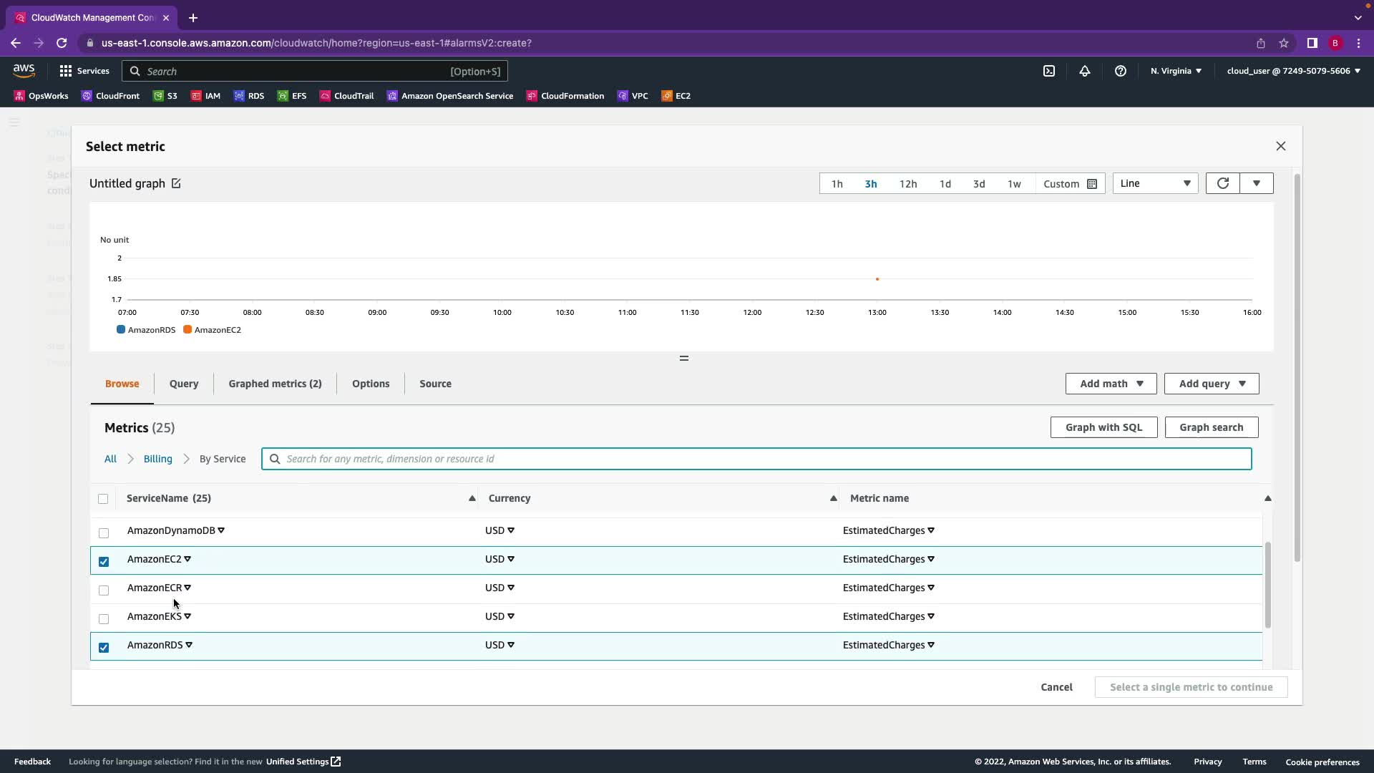Image resolution: width=1374 pixels, height=773 pixels.
Task: Check the AmazonDynamoDB metric checkbox
Action: (x=104, y=533)
